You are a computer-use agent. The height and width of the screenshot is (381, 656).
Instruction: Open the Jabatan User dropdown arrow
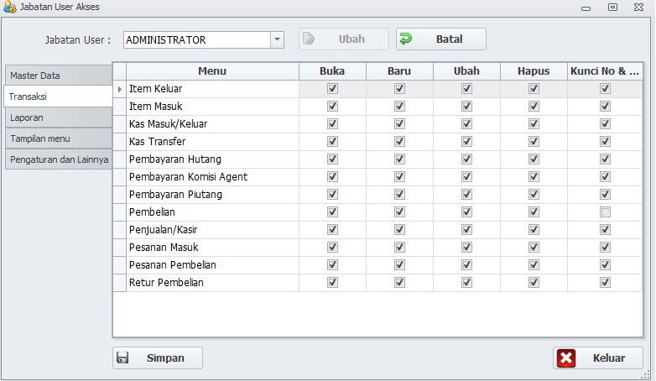(x=277, y=39)
